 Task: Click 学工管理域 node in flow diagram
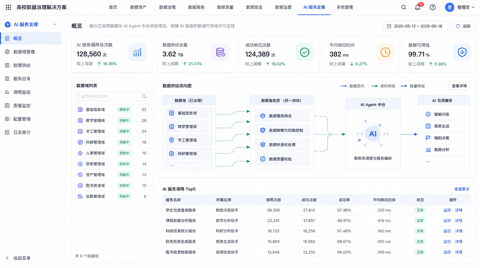click(189, 140)
